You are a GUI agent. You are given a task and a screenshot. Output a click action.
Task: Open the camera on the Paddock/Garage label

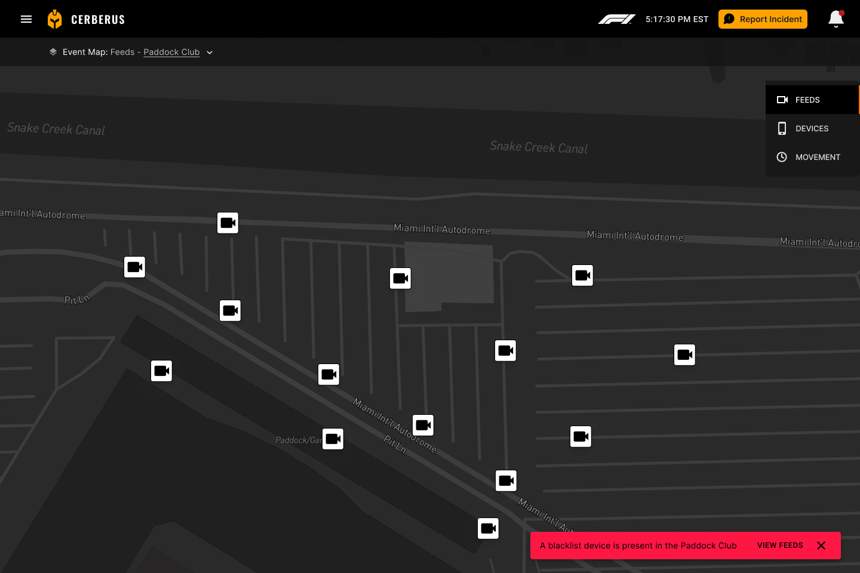point(333,439)
